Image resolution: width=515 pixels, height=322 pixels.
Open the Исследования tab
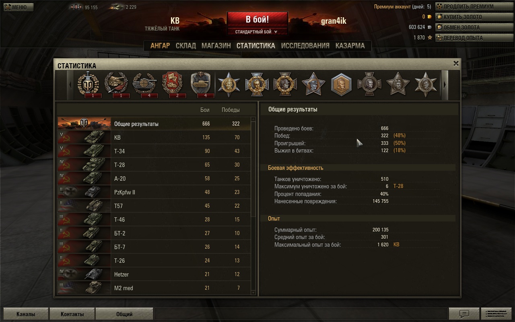pos(305,46)
